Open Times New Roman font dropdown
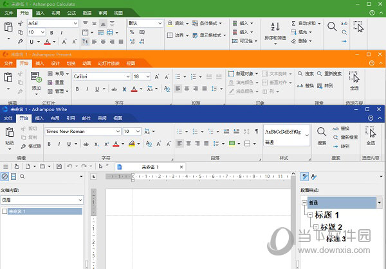The width and height of the screenshot is (386, 269). tap(118, 132)
